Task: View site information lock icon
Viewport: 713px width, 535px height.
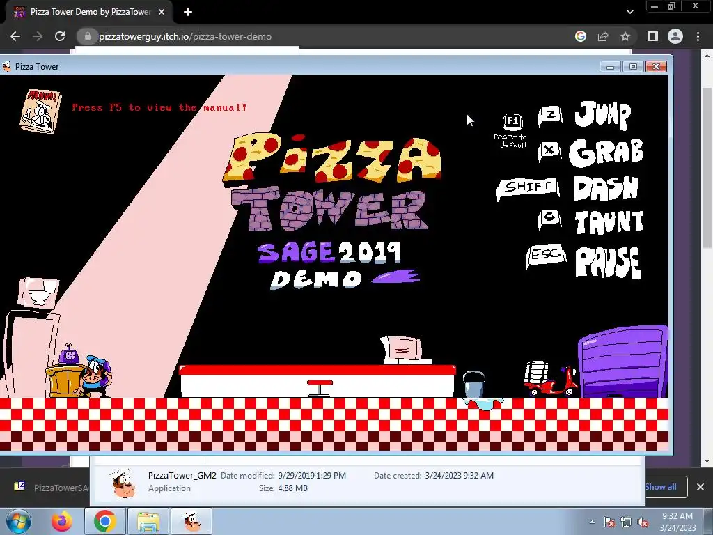Action: point(88,36)
